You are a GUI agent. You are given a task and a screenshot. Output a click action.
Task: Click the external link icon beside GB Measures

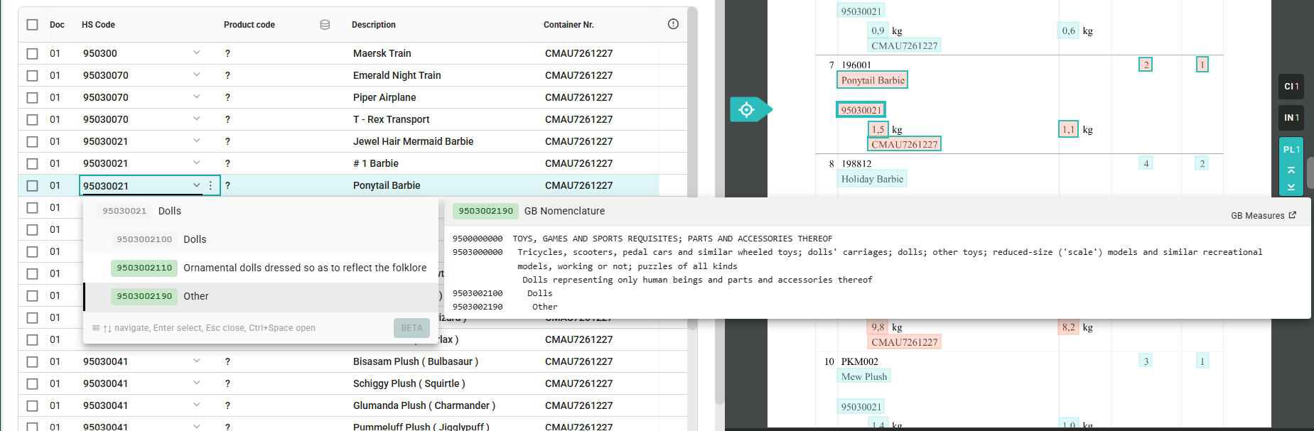coord(1293,215)
